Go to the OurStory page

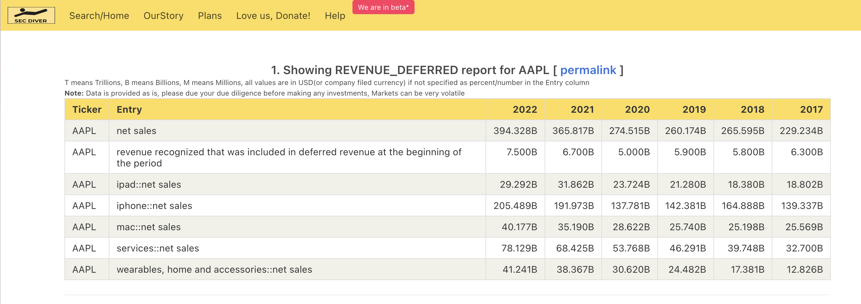point(163,16)
